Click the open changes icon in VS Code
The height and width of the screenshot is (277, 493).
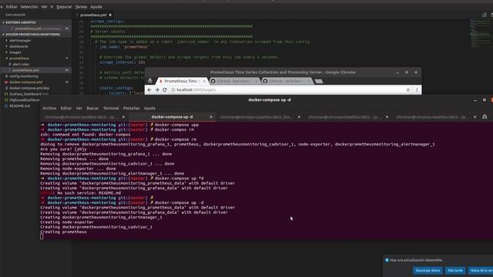[485, 15]
